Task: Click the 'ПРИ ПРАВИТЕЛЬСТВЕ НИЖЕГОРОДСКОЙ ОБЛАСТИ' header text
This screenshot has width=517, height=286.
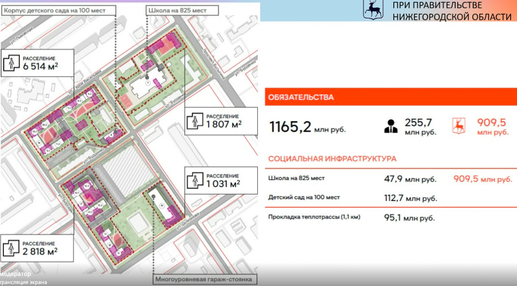Action: point(452,11)
